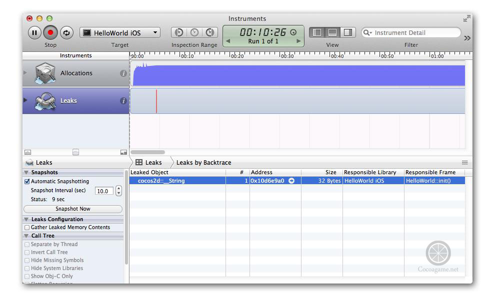Clear the inspection range with the middle button
This screenshot has height=297, width=495.
click(x=194, y=32)
